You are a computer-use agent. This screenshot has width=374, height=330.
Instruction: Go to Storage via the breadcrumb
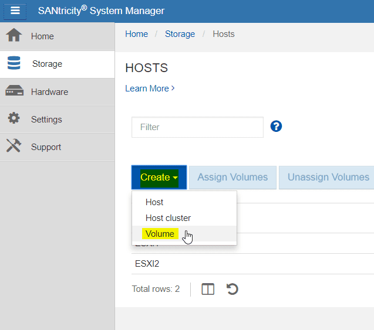180,34
